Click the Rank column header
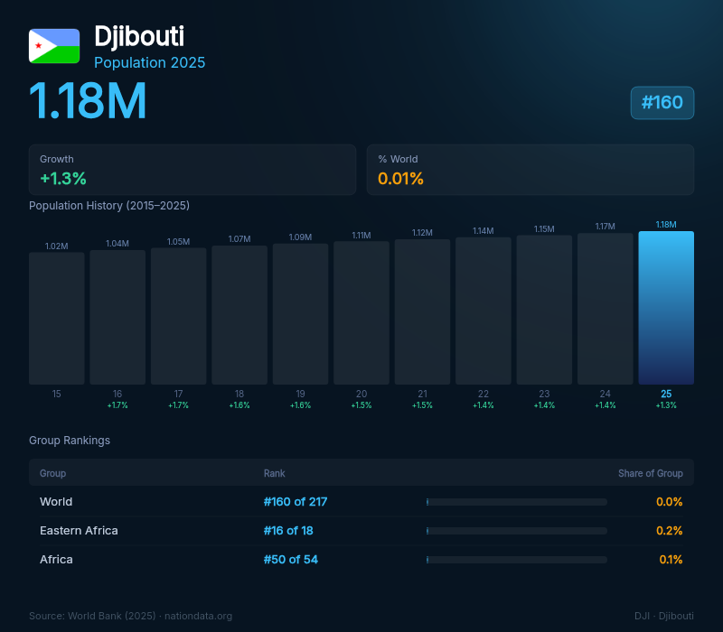 [275, 473]
